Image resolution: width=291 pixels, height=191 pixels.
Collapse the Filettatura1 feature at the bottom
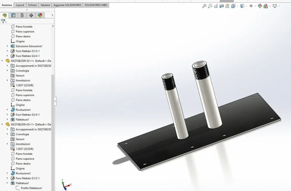pos(7,183)
